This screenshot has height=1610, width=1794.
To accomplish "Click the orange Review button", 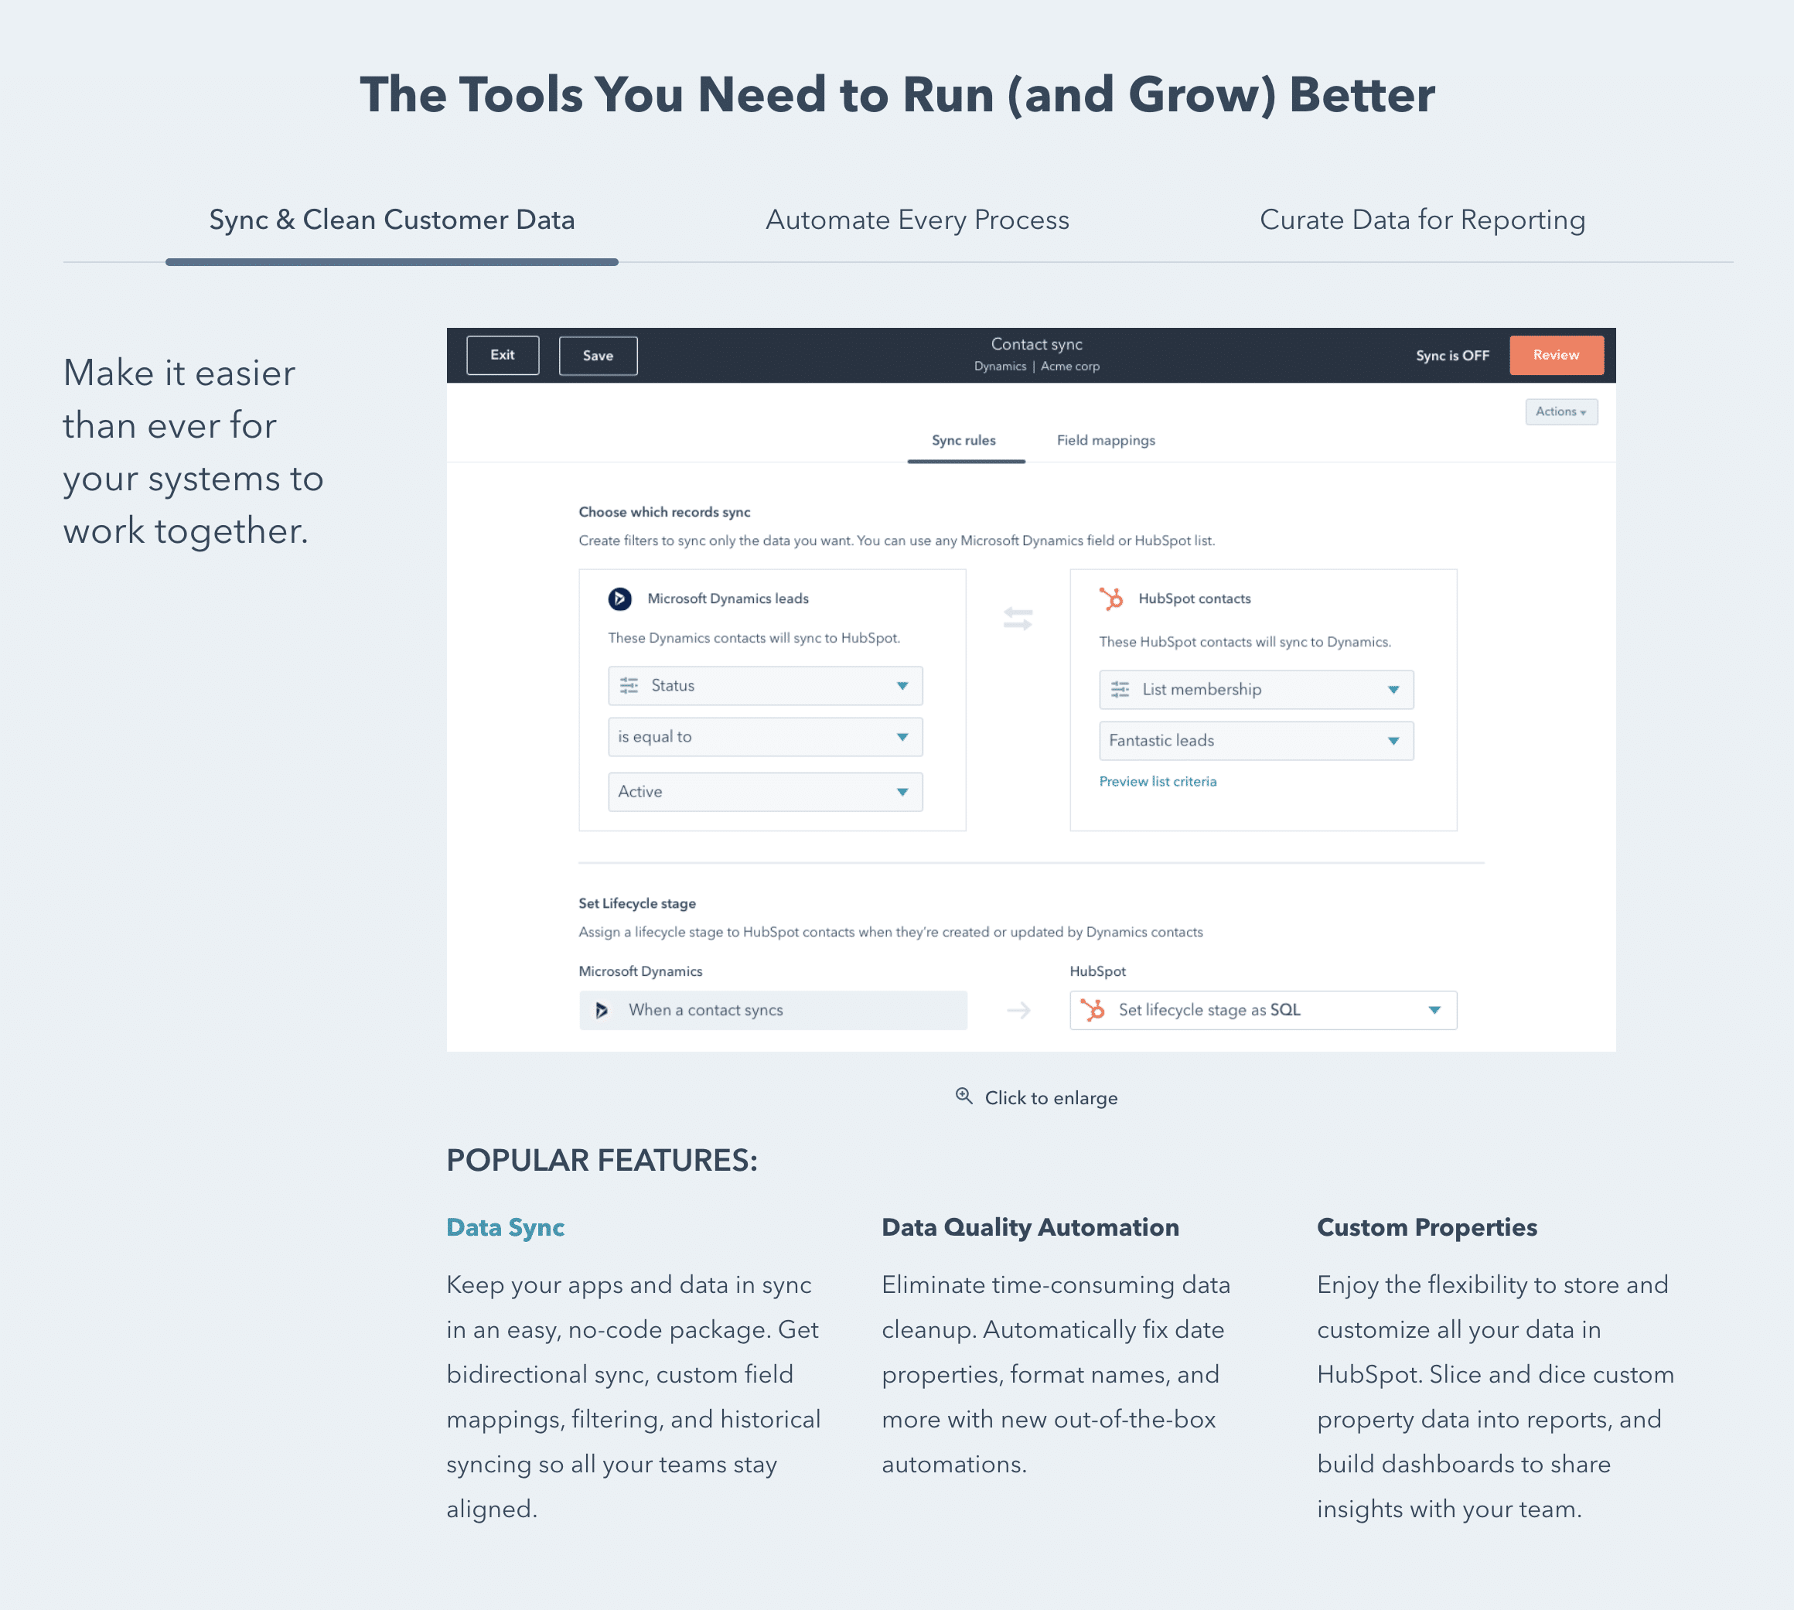I will [x=1556, y=355].
